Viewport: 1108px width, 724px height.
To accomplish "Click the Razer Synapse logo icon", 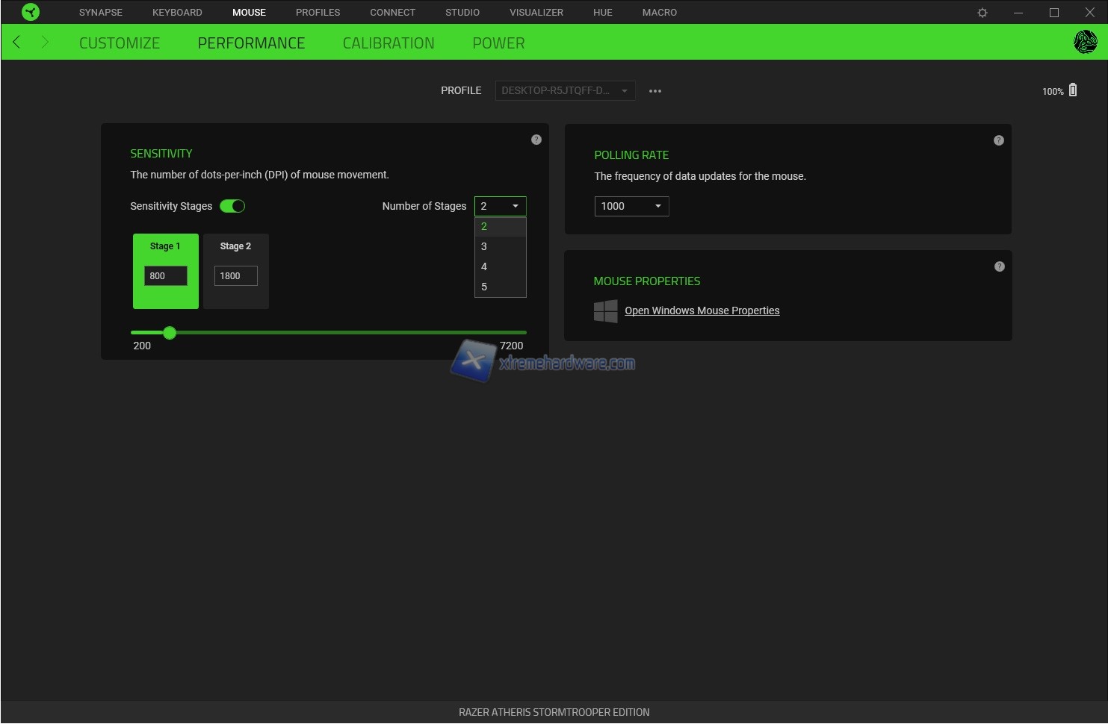I will pos(31,12).
